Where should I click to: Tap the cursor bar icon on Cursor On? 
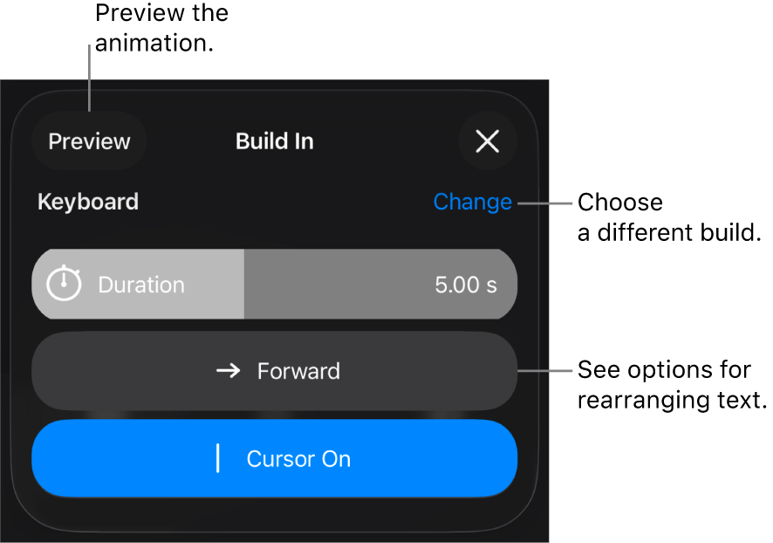pos(217,458)
